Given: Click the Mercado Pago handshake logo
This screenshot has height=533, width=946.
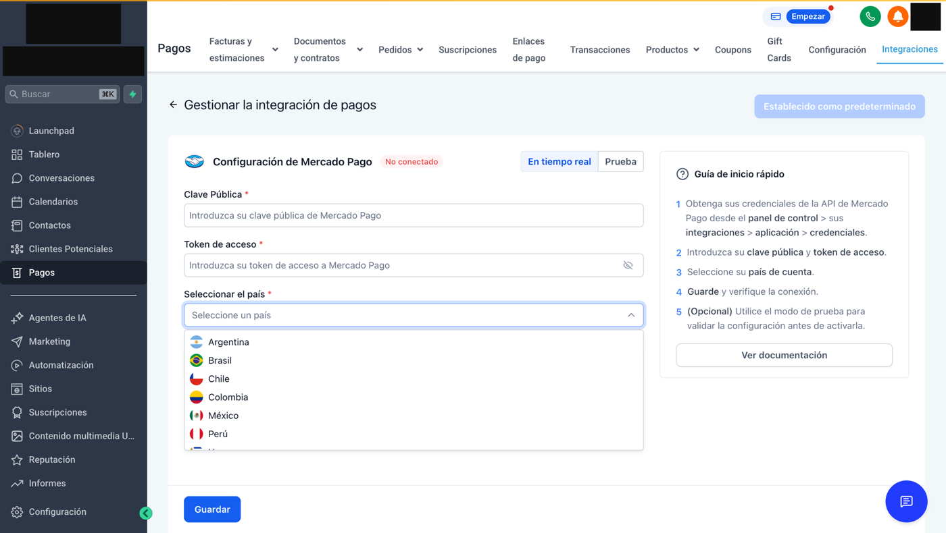Looking at the screenshot, I should pos(195,162).
